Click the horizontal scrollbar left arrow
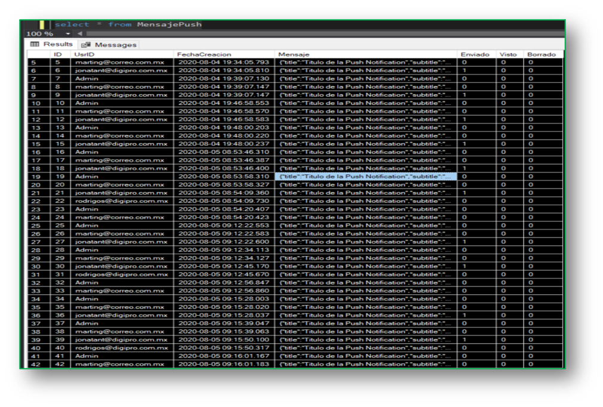Viewport: 603px width, 407px height. click(80, 34)
